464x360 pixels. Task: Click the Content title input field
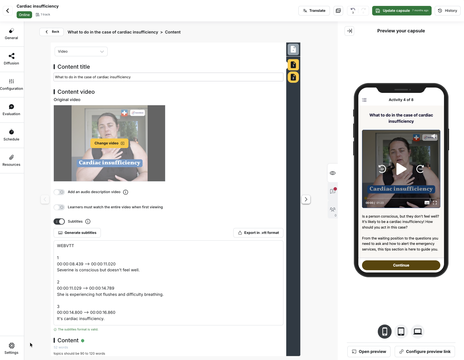(168, 77)
